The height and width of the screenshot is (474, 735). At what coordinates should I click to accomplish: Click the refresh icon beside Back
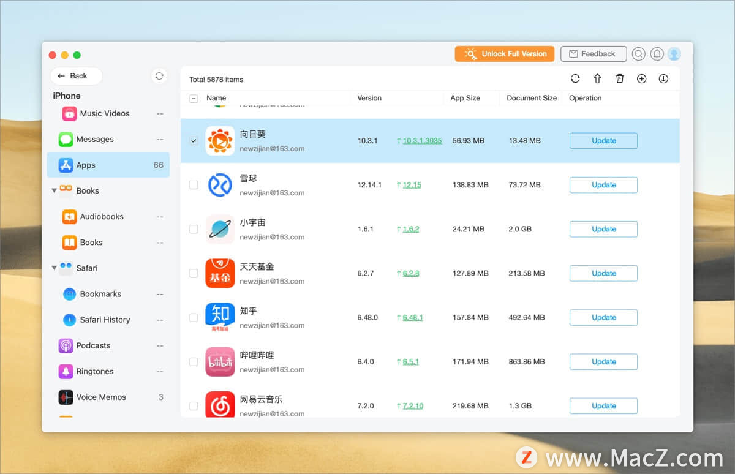point(159,76)
